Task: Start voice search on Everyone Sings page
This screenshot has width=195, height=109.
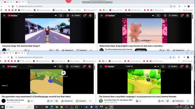Action: [68, 15]
